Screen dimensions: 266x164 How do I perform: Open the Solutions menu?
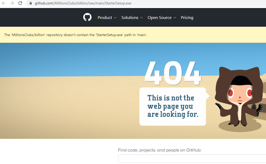tap(132, 18)
